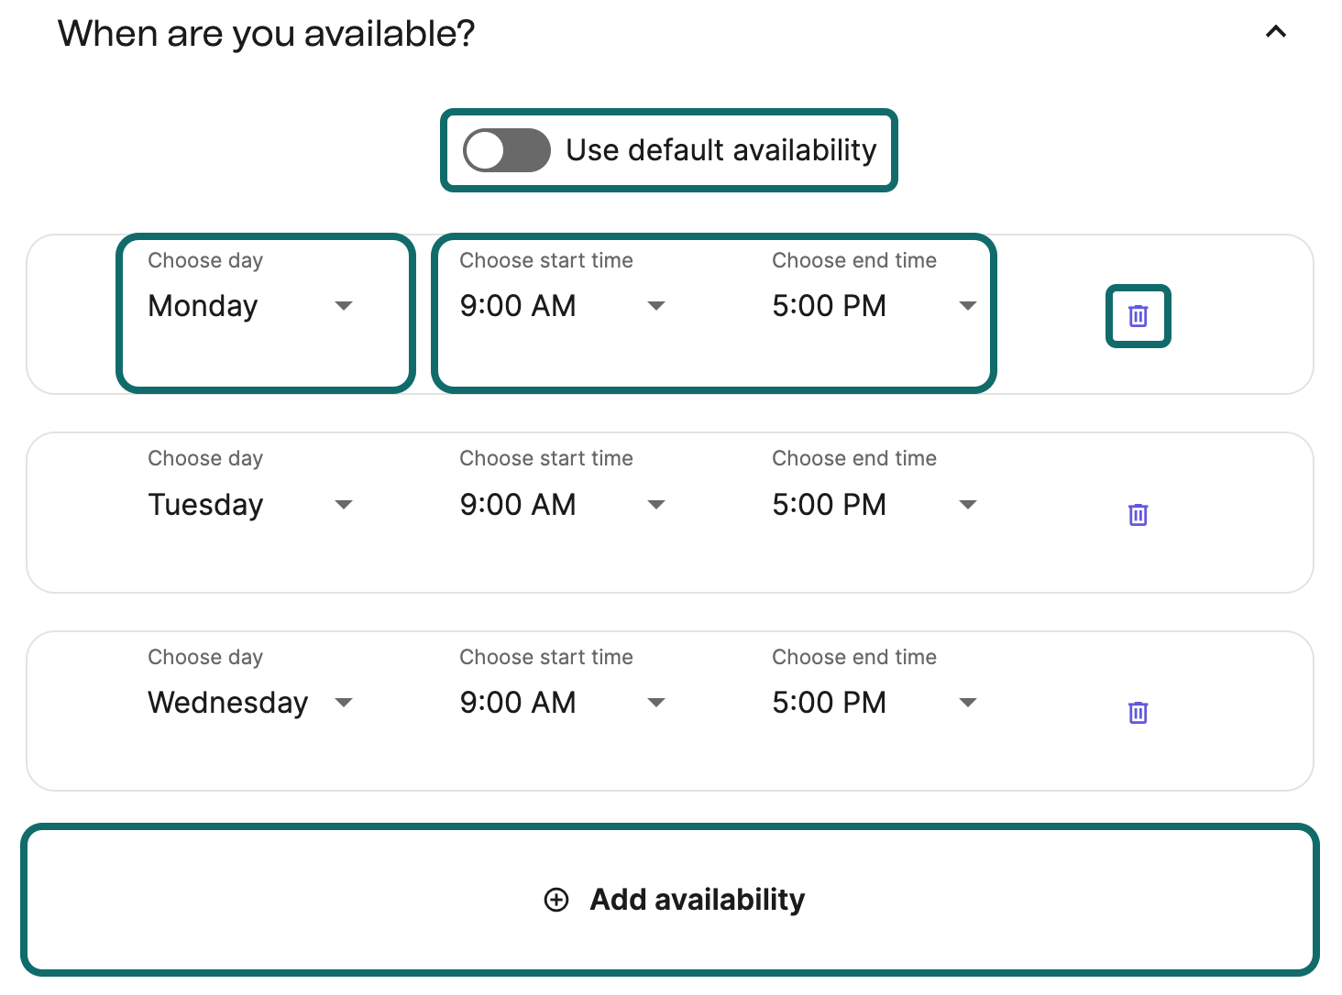Collapse the 'When are you available?' section

pyautogui.click(x=1275, y=32)
